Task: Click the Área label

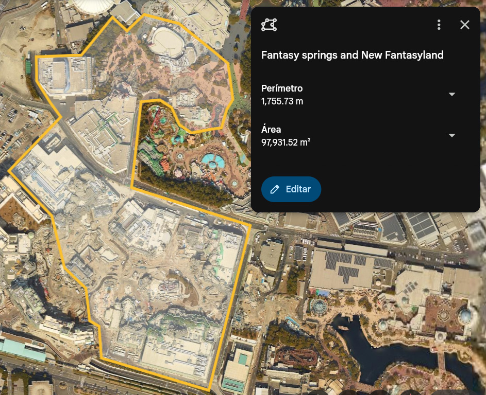Action: point(271,130)
